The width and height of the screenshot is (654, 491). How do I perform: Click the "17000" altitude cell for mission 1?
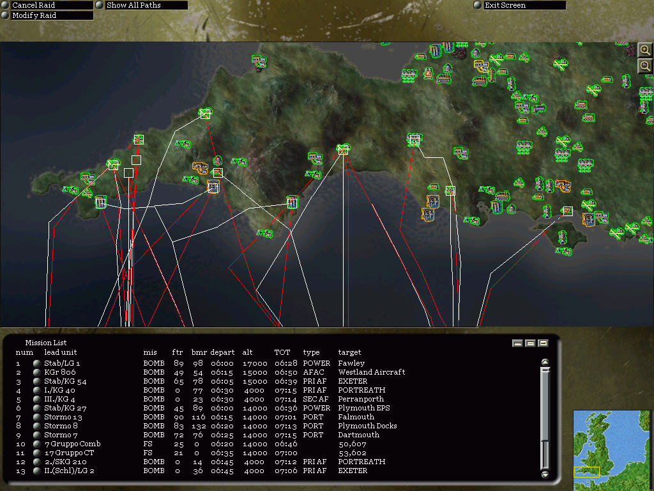255,363
